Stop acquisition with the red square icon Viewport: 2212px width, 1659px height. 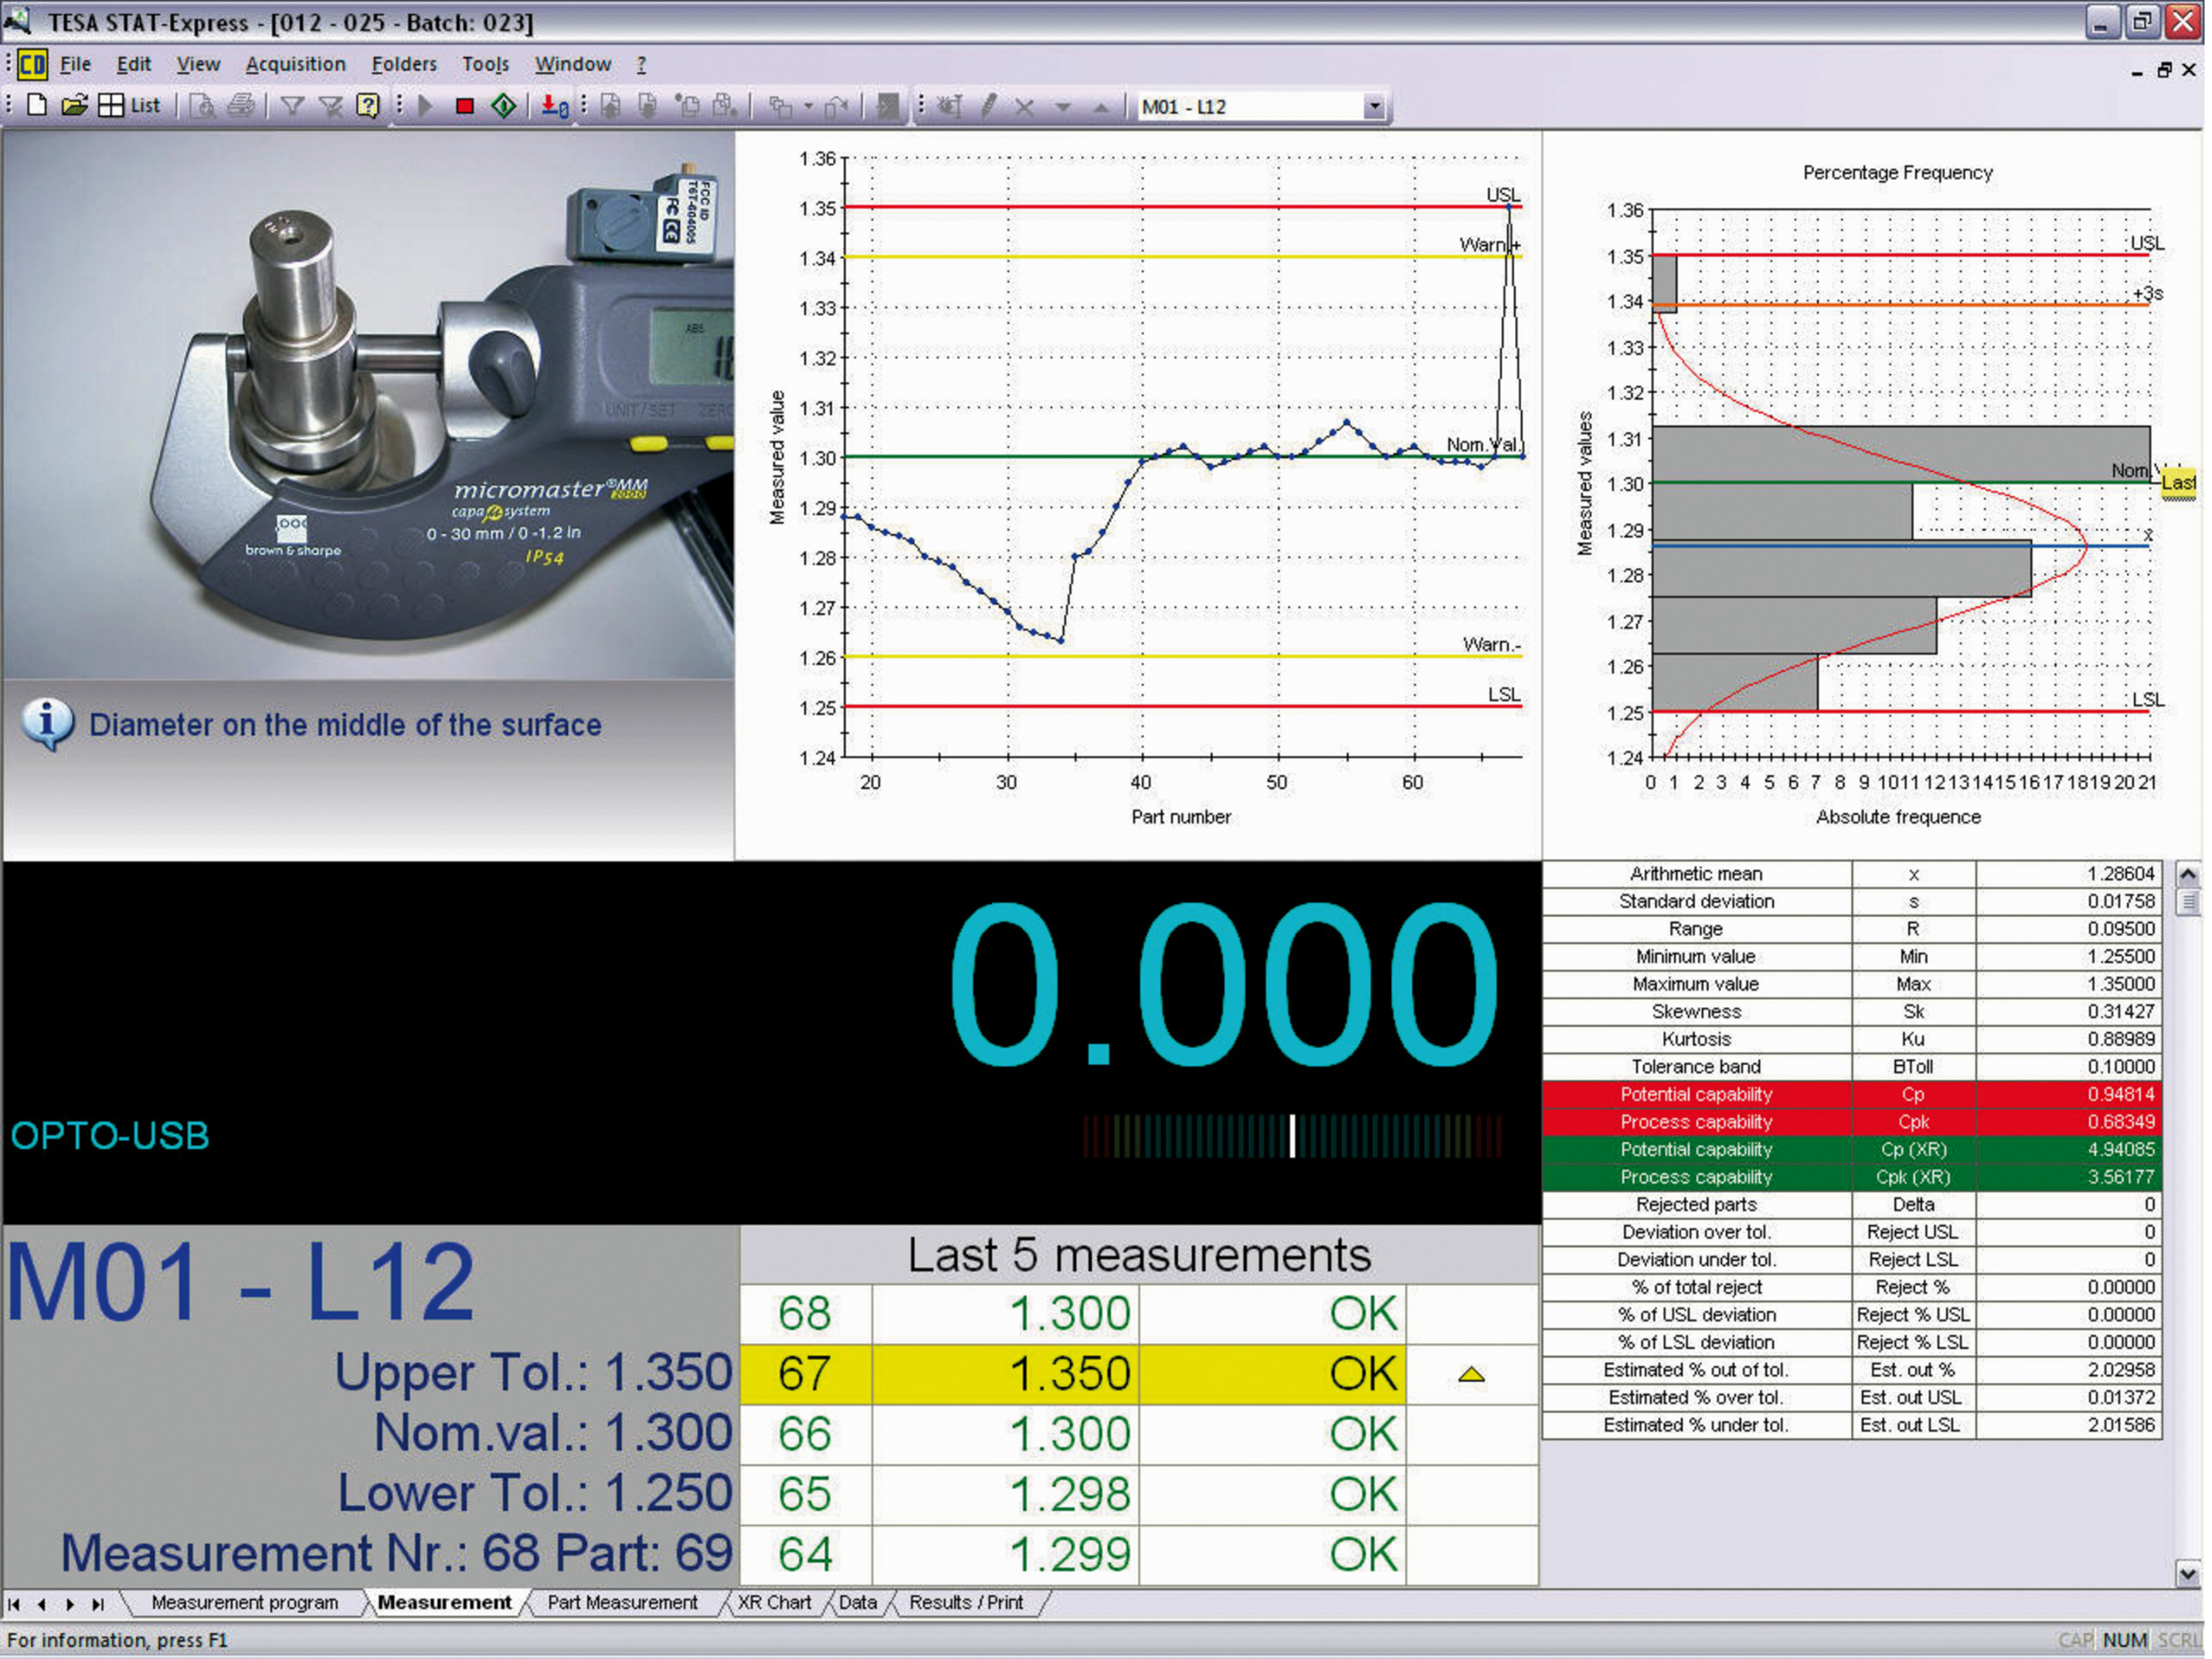(464, 106)
